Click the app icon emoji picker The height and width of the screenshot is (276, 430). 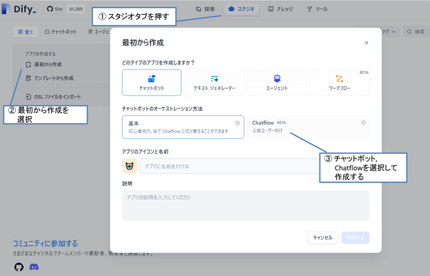(130, 166)
